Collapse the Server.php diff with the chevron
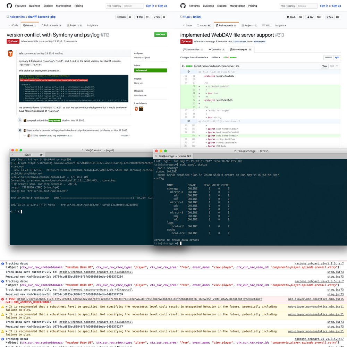Viewport: 347px width, 347px height. [x=337, y=66]
